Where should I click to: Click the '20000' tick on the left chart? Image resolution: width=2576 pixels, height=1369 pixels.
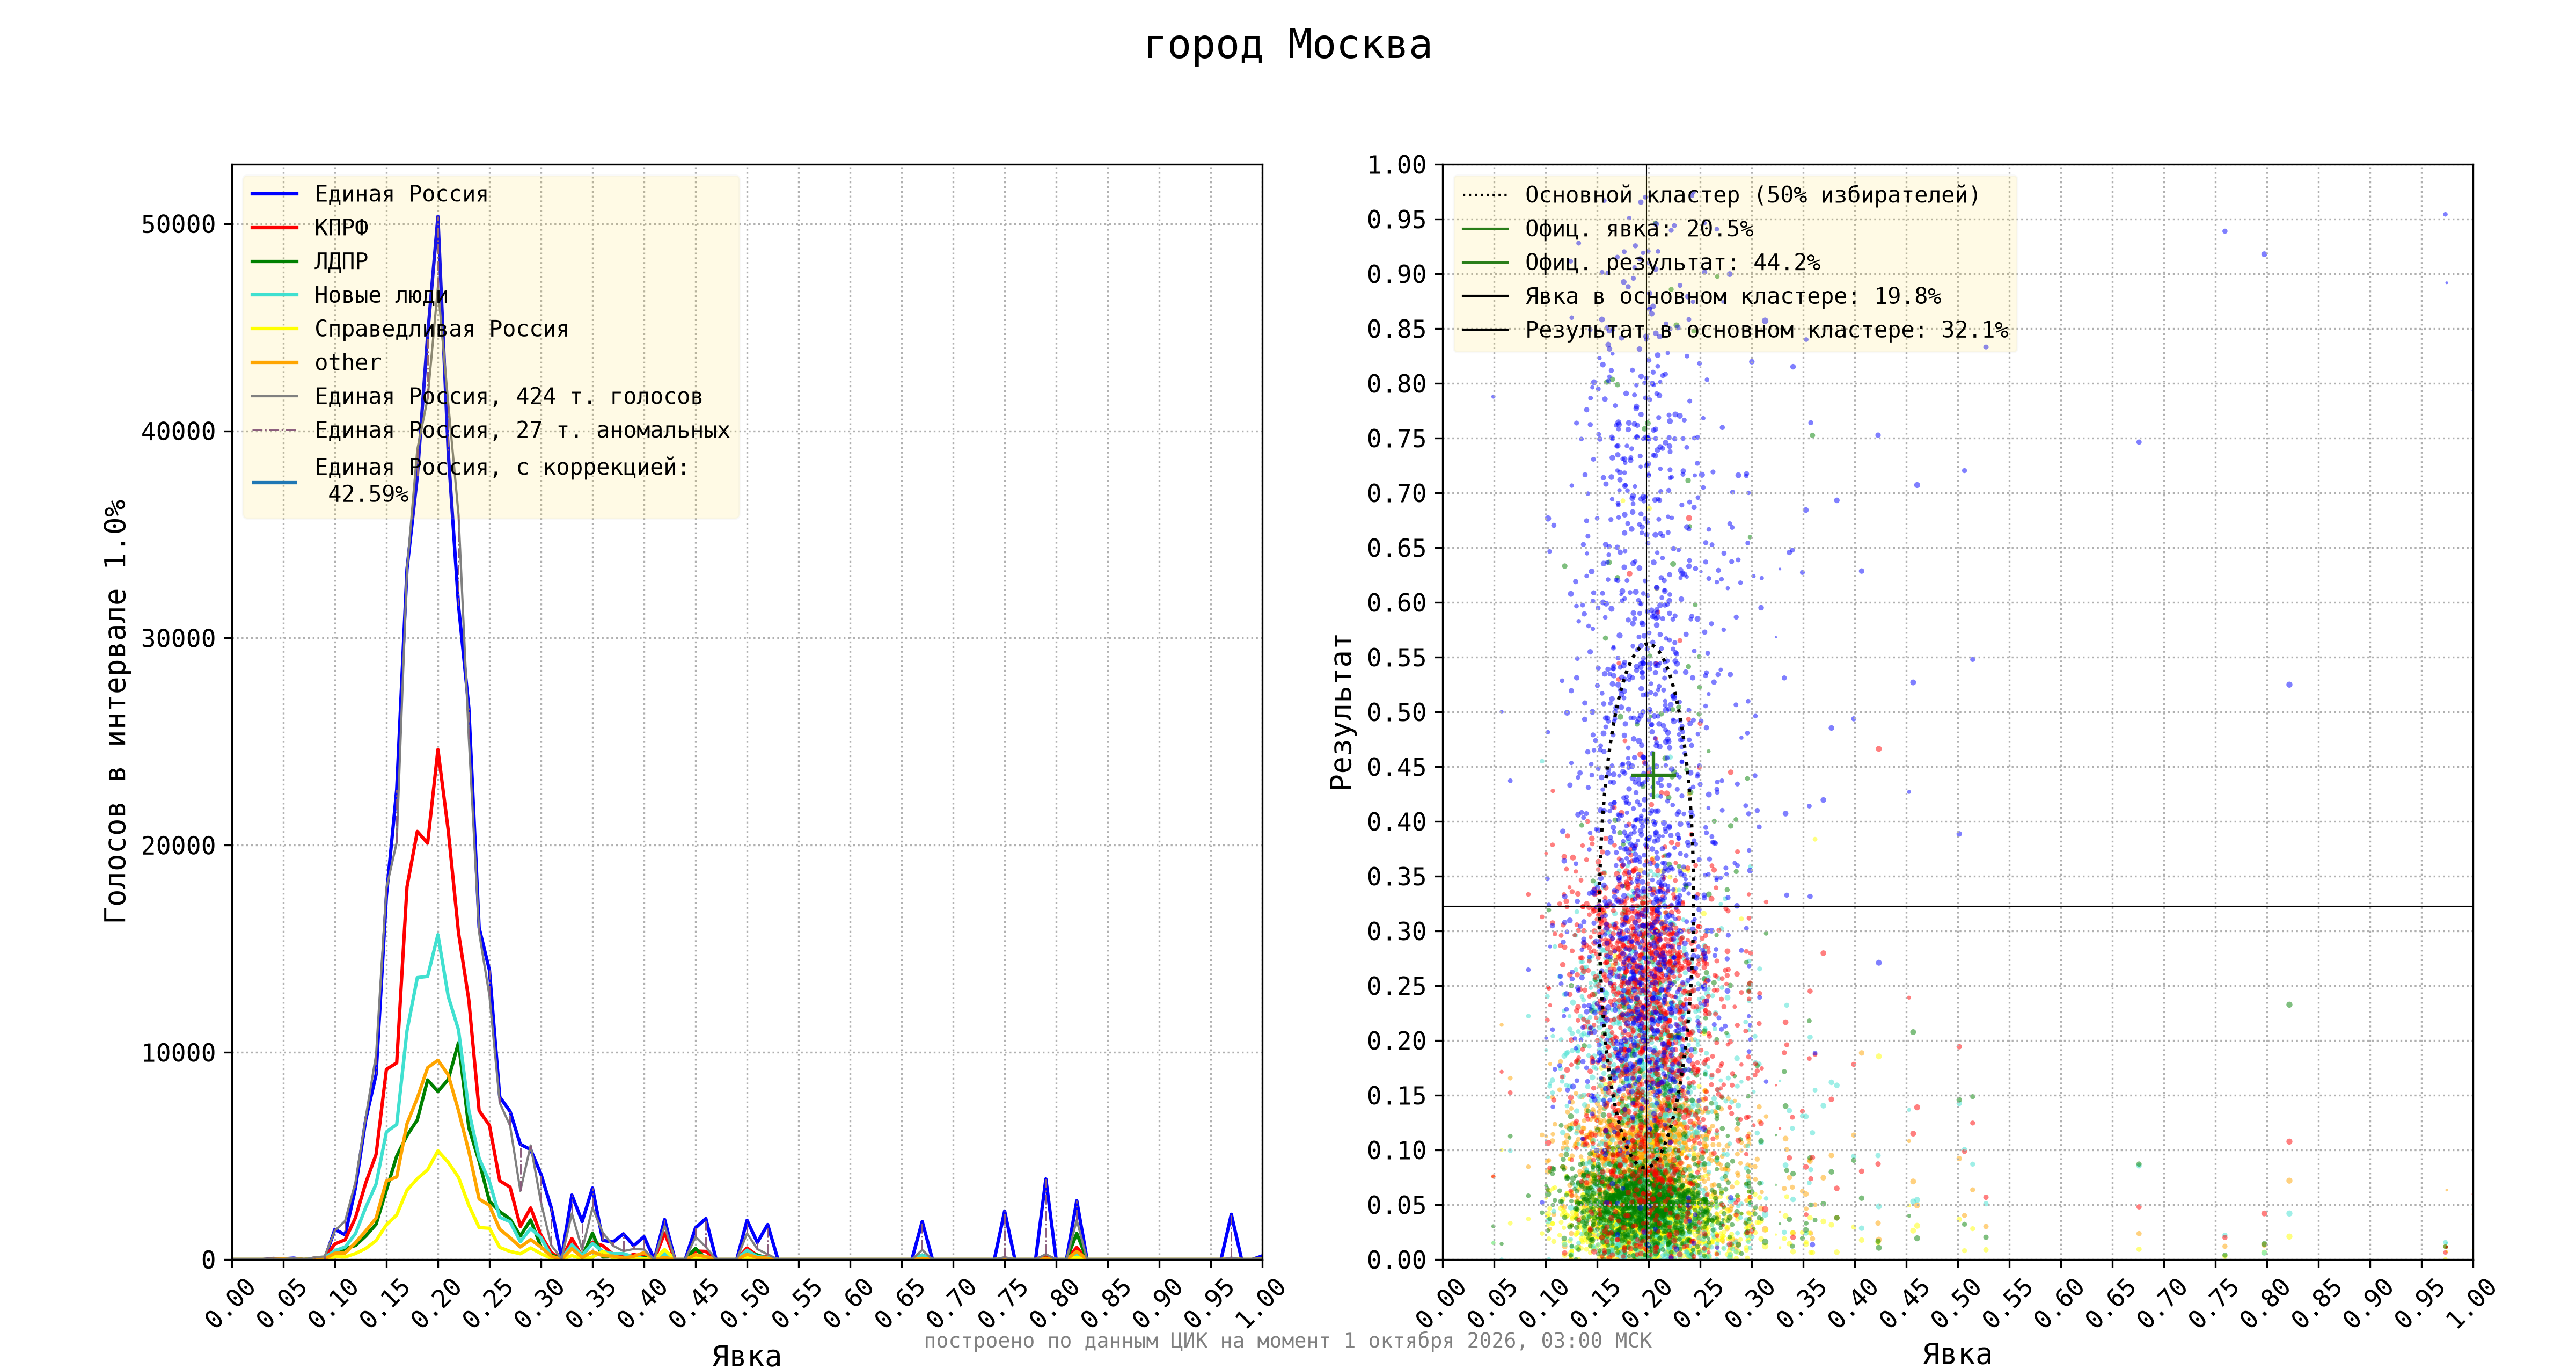click(x=178, y=846)
